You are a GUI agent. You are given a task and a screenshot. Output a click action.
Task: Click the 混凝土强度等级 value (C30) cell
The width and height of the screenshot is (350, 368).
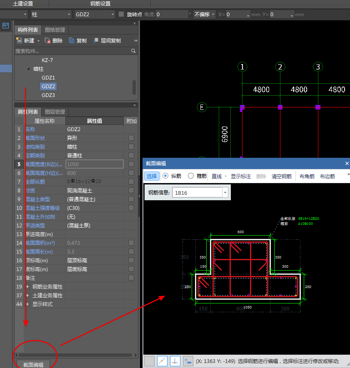coord(95,208)
